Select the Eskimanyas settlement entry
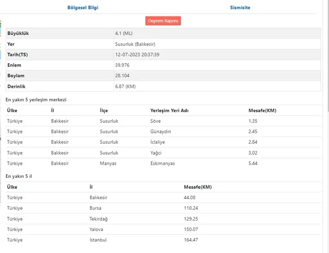The height and width of the screenshot is (253, 329). 162,164
